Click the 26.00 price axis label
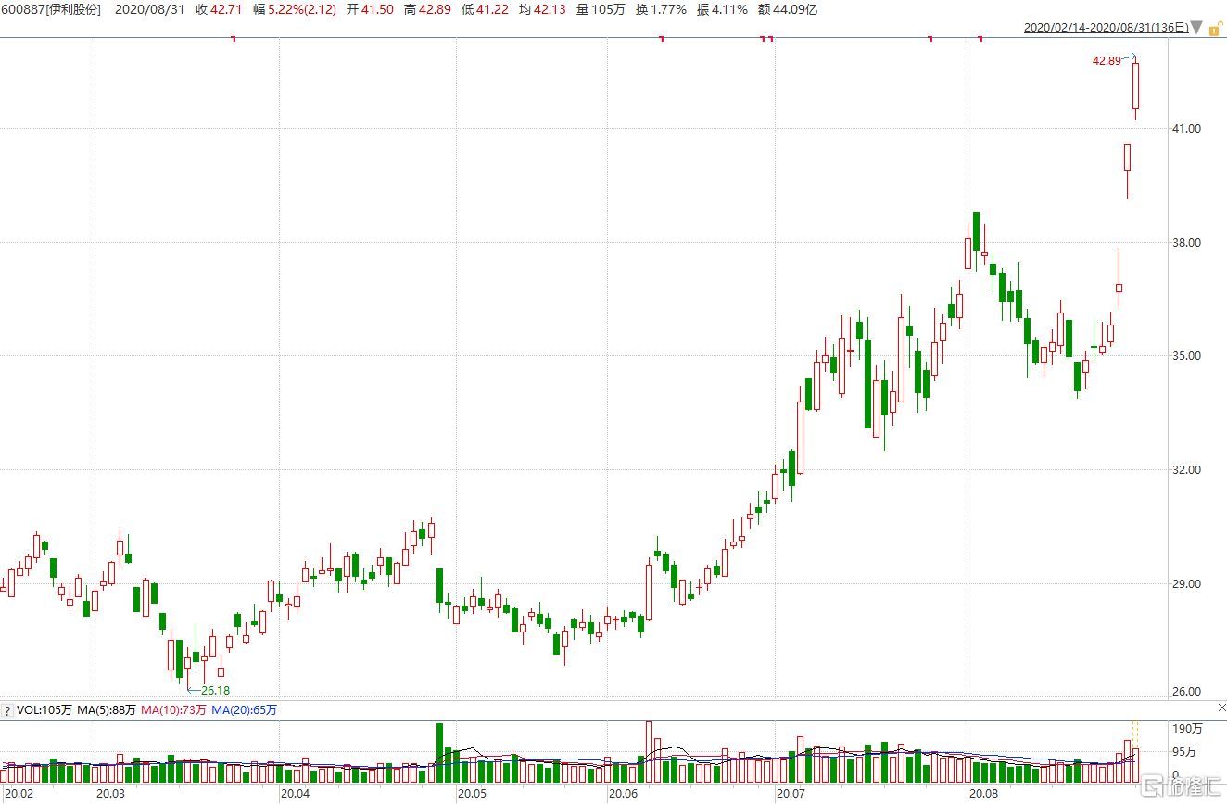1227x804 pixels. click(x=1187, y=692)
